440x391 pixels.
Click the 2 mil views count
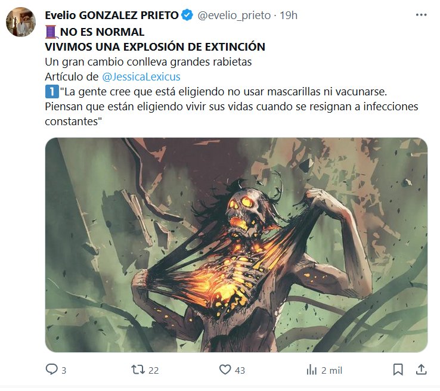click(x=331, y=371)
